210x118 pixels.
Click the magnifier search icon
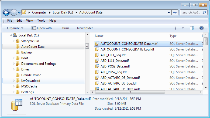204,12
